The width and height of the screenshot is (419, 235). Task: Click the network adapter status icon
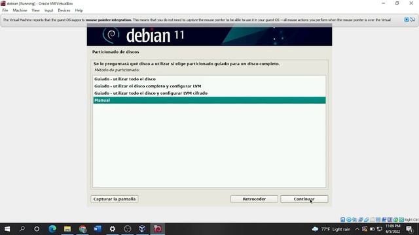pos(361,219)
